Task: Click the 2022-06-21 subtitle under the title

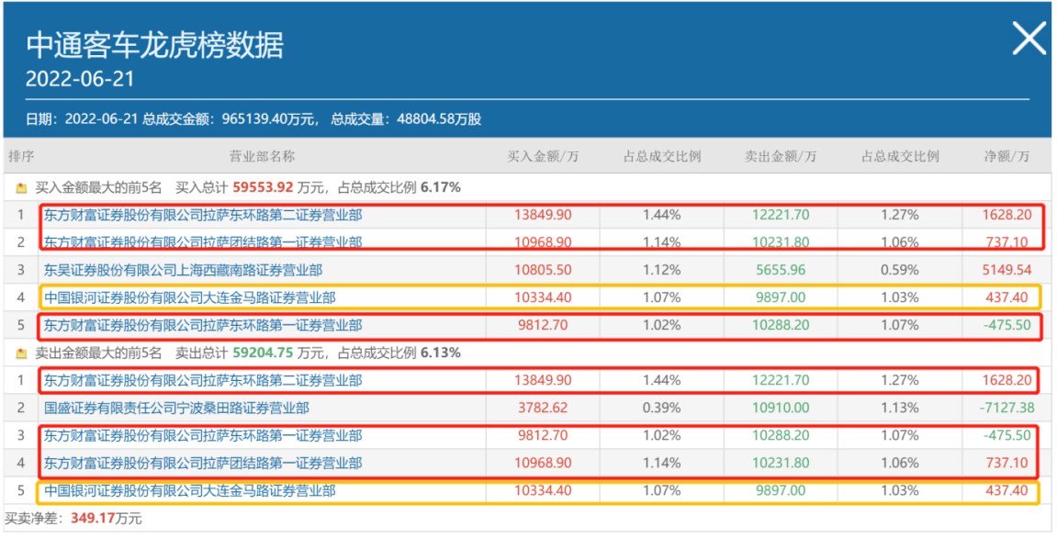Action: [80, 79]
